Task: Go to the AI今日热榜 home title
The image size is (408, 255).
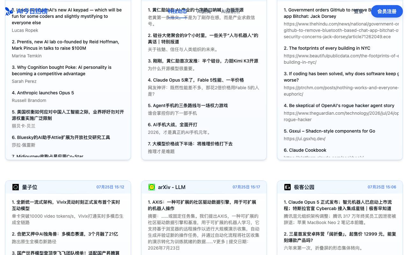Action: pyautogui.click(x=32, y=11)
